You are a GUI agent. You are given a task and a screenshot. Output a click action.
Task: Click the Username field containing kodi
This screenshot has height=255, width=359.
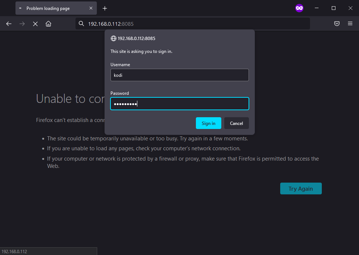point(180,75)
